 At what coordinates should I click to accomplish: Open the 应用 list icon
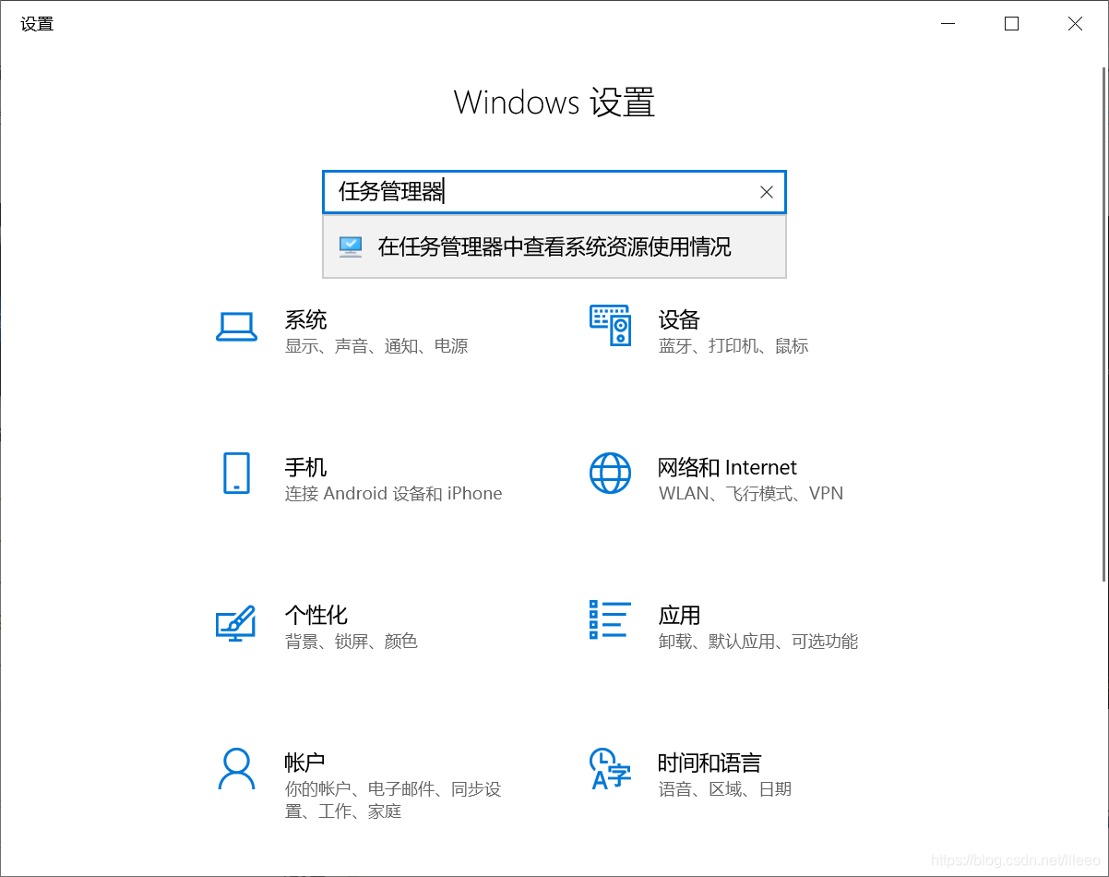pos(610,619)
